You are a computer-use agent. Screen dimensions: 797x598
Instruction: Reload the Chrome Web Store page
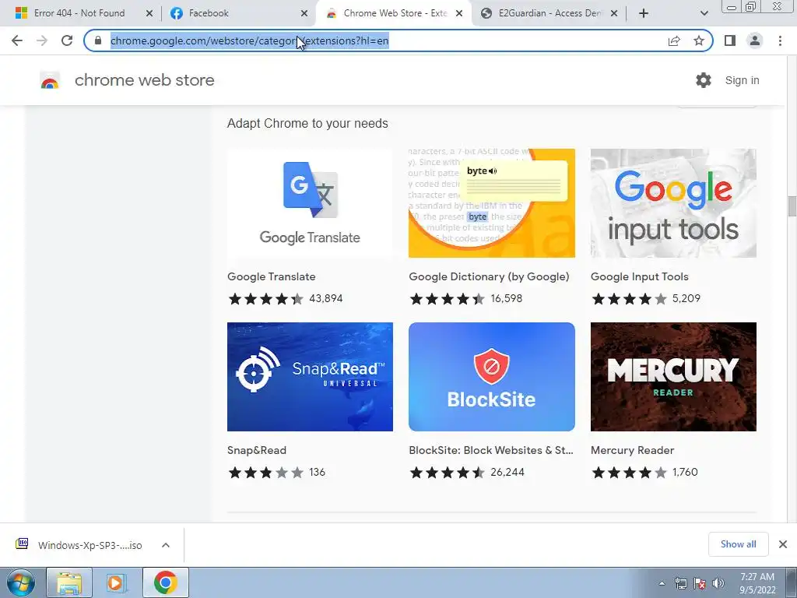[67, 40]
